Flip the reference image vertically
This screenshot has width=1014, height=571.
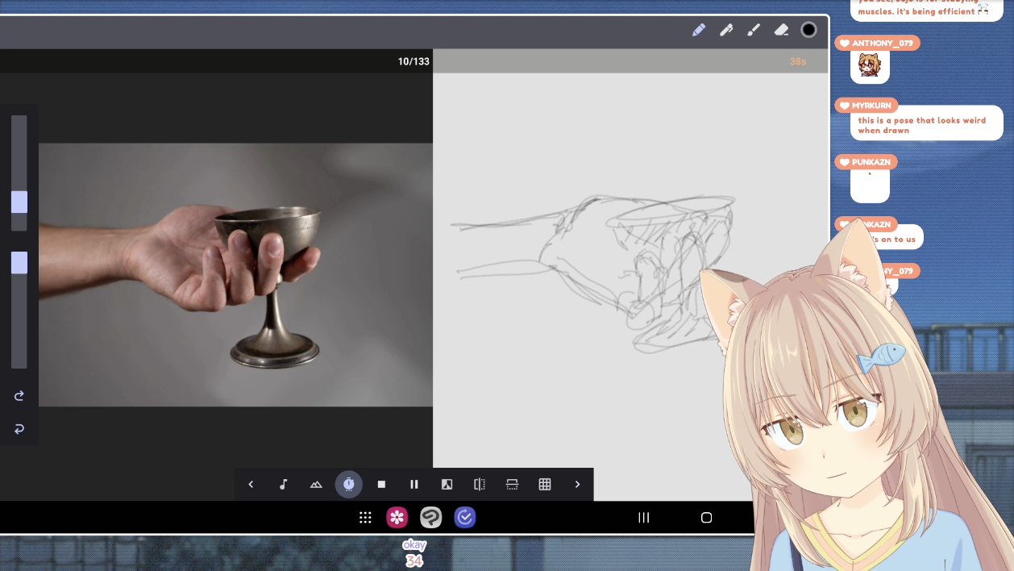[512, 484]
